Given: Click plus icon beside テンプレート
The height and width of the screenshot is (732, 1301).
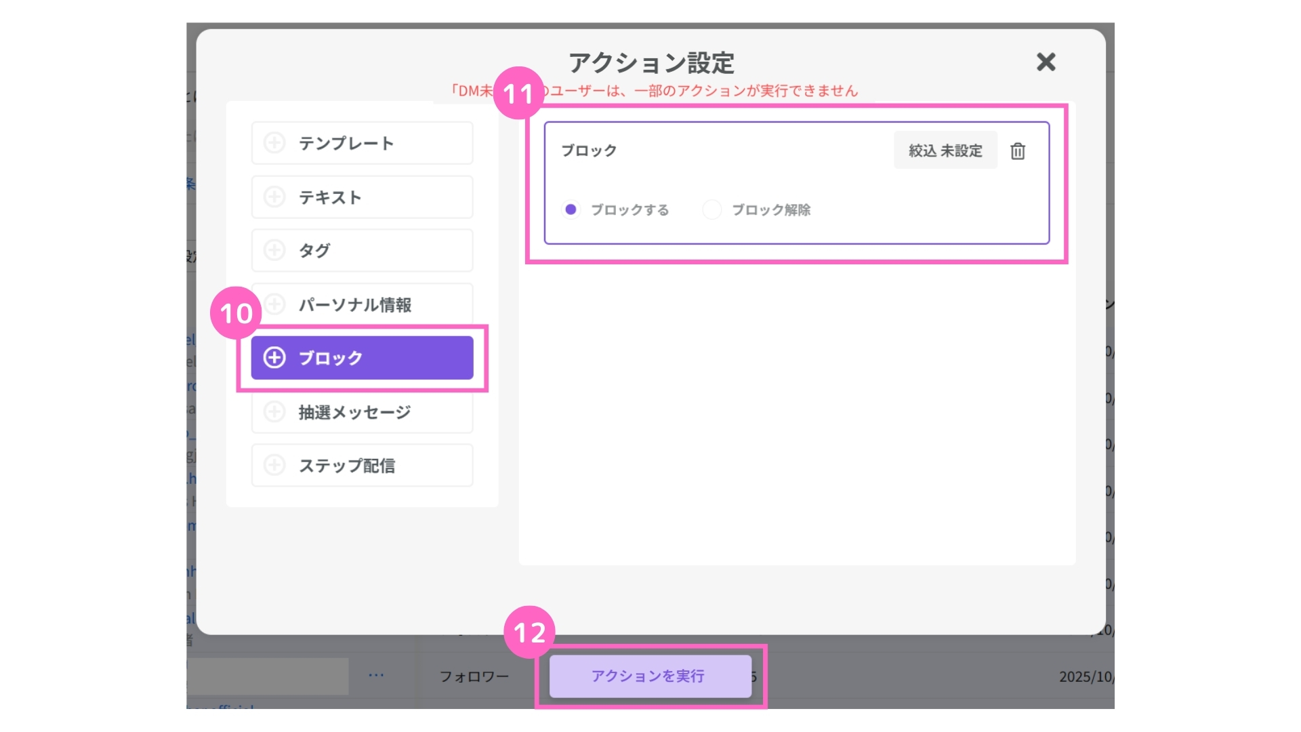Looking at the screenshot, I should [x=274, y=143].
